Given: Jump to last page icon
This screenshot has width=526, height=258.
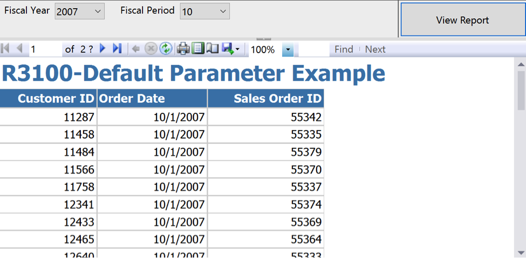Looking at the screenshot, I should pos(117,49).
